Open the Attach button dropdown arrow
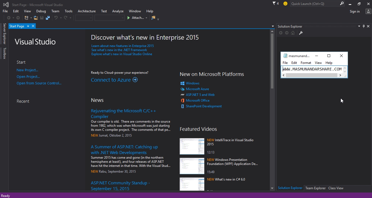The image size is (372, 198). (146, 18)
